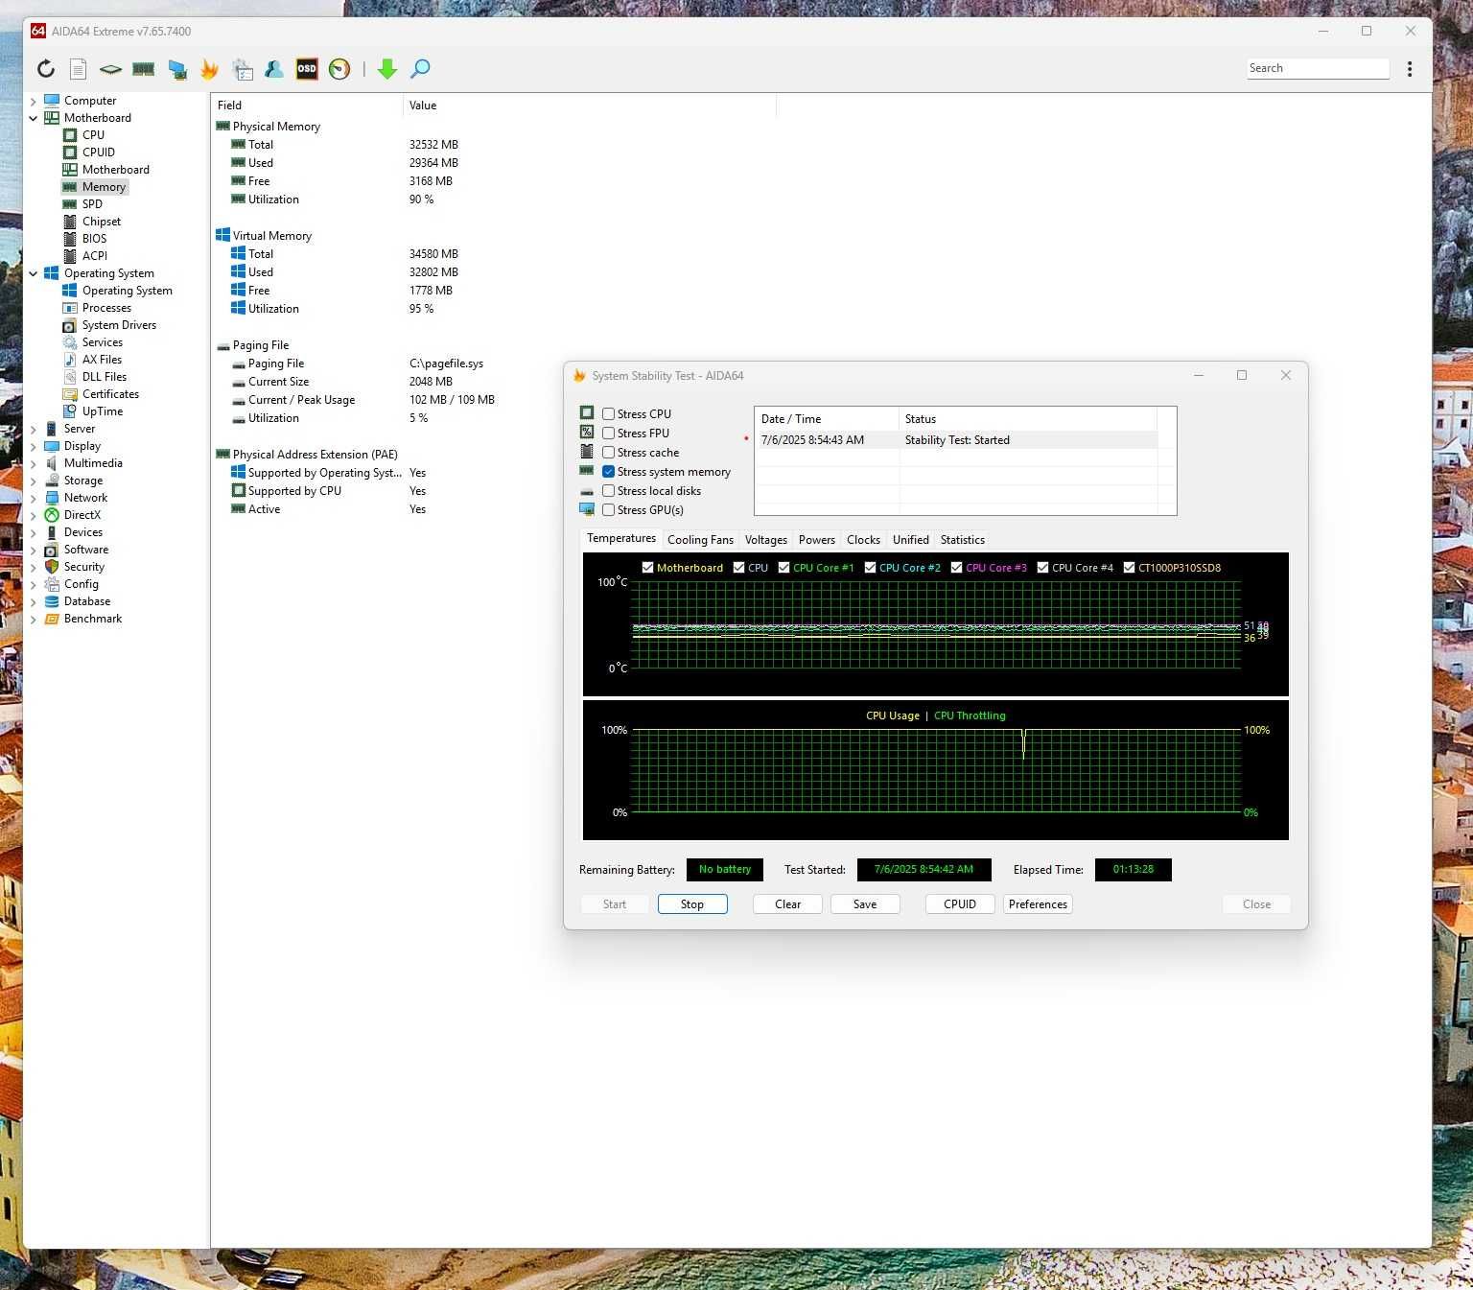Click Physical Memory Total value 32532 MB
1473x1290 pixels.
433,145
